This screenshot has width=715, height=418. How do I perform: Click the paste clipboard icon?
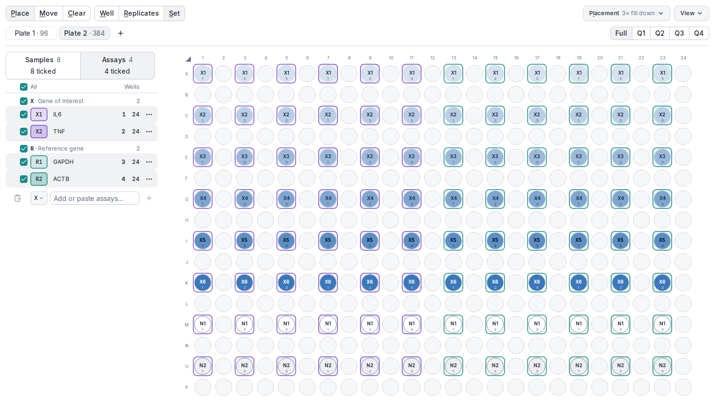click(x=18, y=198)
